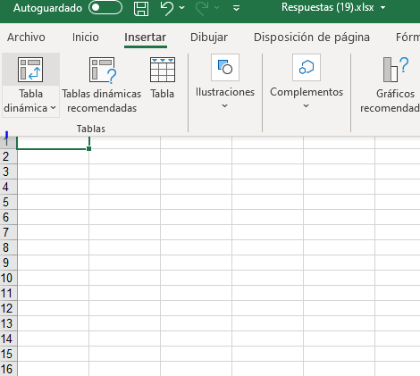The height and width of the screenshot is (376, 420).
Task: Click the Complementos add-ins icon
Action: coord(307,67)
